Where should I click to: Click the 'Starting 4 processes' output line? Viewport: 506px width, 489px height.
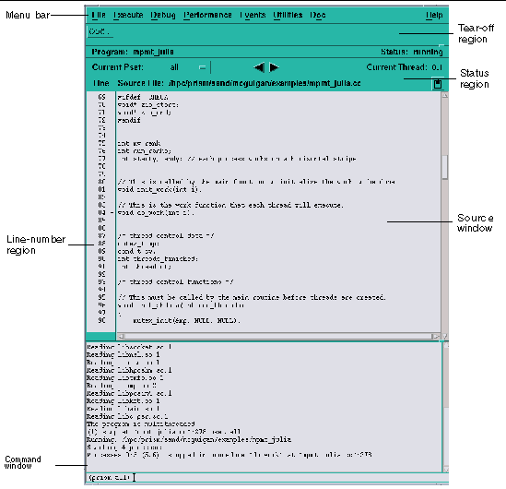pyautogui.click(x=124, y=447)
